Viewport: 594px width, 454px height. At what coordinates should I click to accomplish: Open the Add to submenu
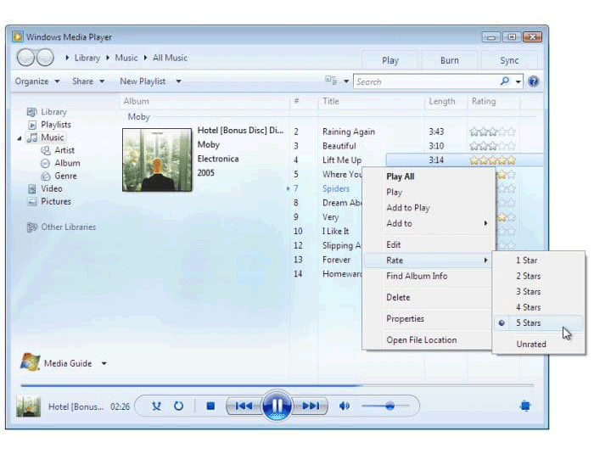pos(429,223)
